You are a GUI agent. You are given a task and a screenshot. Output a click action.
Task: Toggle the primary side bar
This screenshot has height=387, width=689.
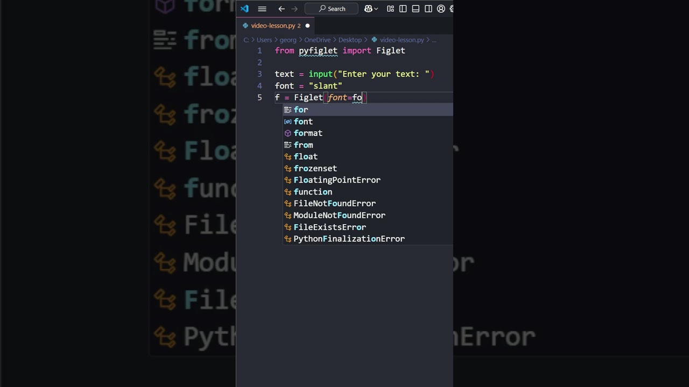click(x=403, y=9)
